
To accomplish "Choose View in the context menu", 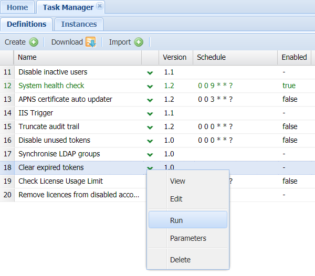I will coord(177,181).
